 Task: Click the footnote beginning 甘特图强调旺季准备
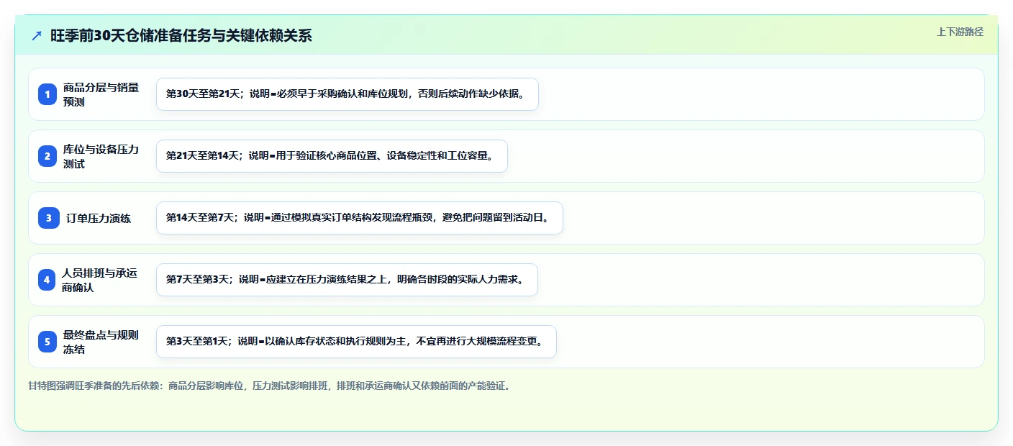pyautogui.click(x=271, y=386)
